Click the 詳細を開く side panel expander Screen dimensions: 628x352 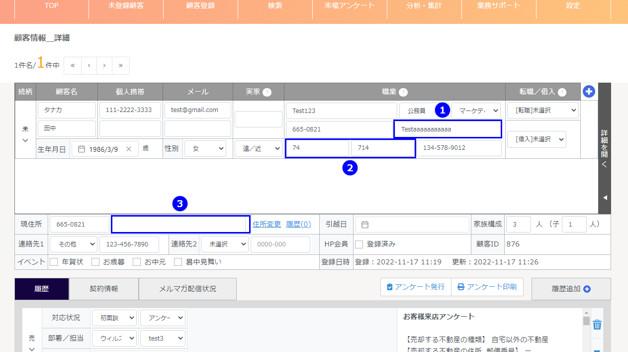click(604, 148)
